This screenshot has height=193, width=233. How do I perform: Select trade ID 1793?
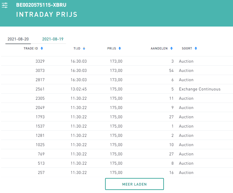40,117
